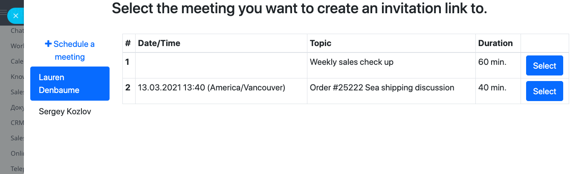Click the Topic column header
The width and height of the screenshot is (573, 174).
coord(321,43)
